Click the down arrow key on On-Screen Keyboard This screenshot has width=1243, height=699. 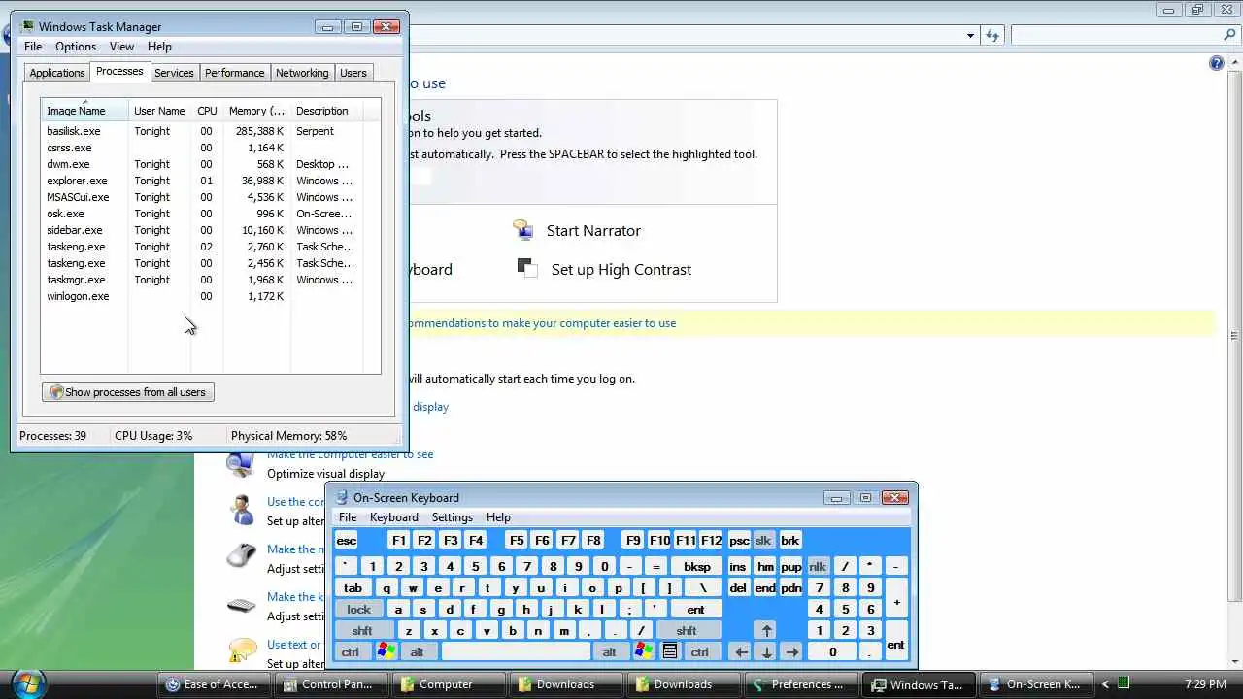click(767, 652)
